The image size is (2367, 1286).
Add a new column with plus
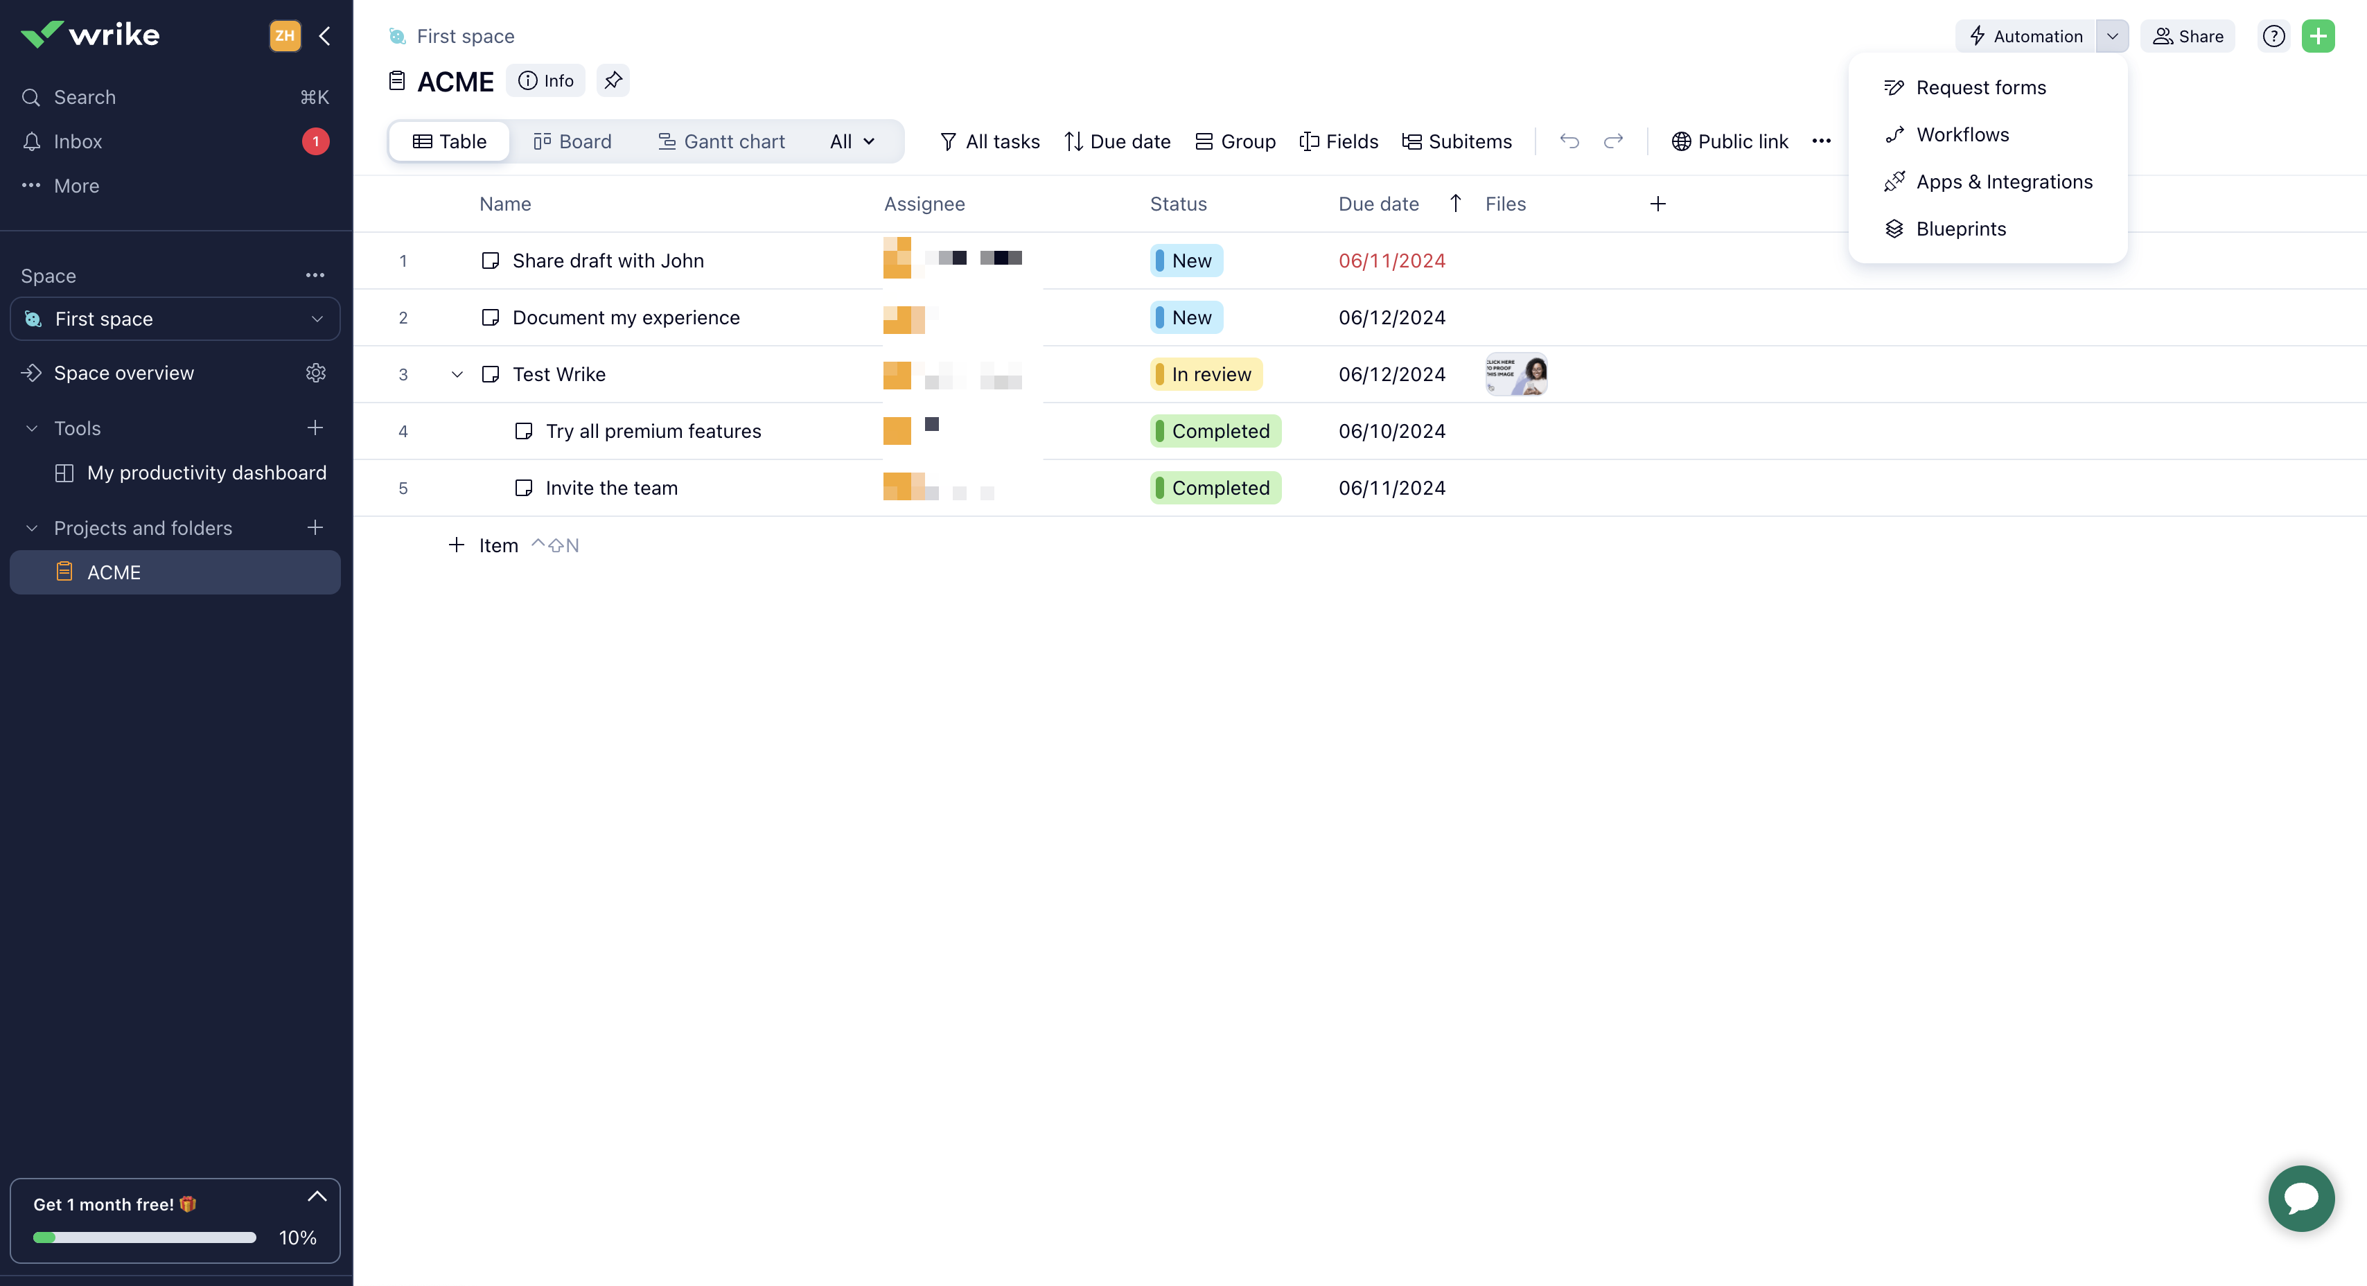tap(1657, 204)
